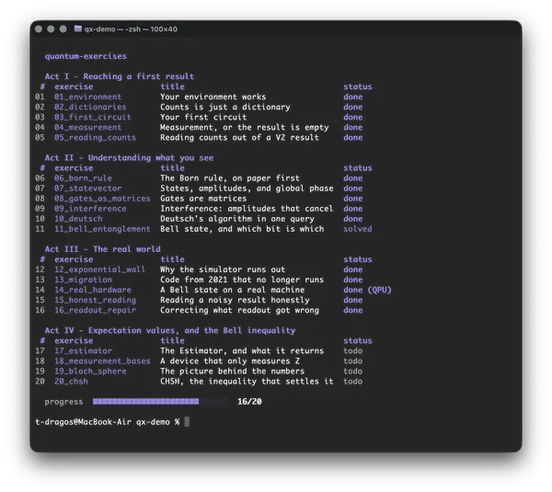The height and width of the screenshot is (492, 552).
Task: Click the folder icon in the title bar
Action: coord(78,29)
